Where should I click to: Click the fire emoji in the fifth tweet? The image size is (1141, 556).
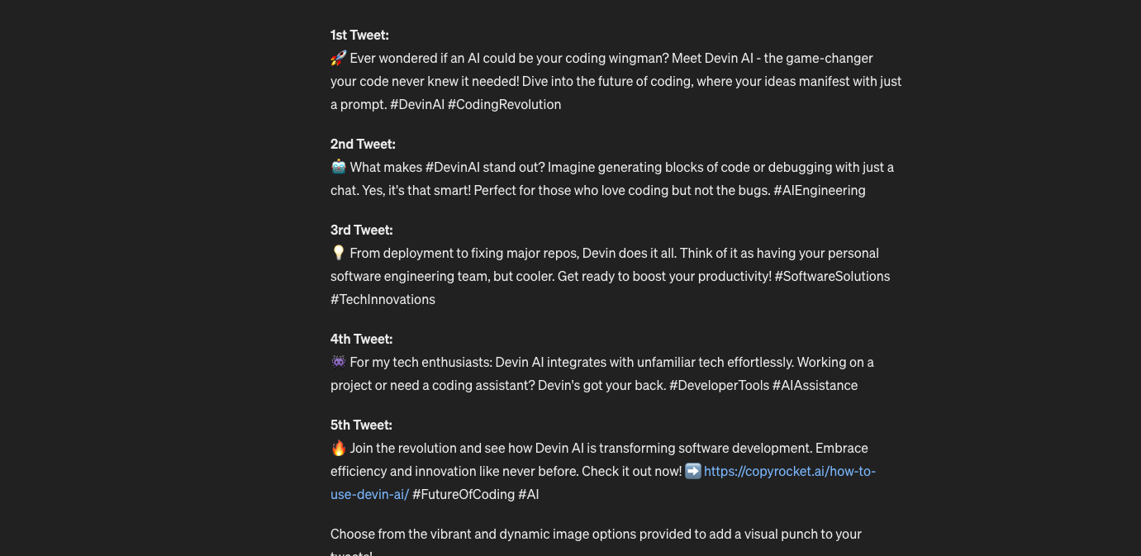(338, 448)
